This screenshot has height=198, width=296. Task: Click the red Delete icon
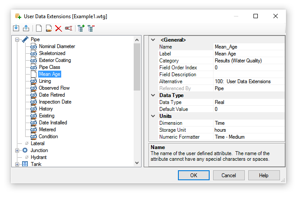[58, 28]
